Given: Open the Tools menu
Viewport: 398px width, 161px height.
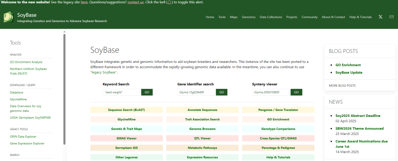Looking at the screenshot, I should (x=222, y=17).
